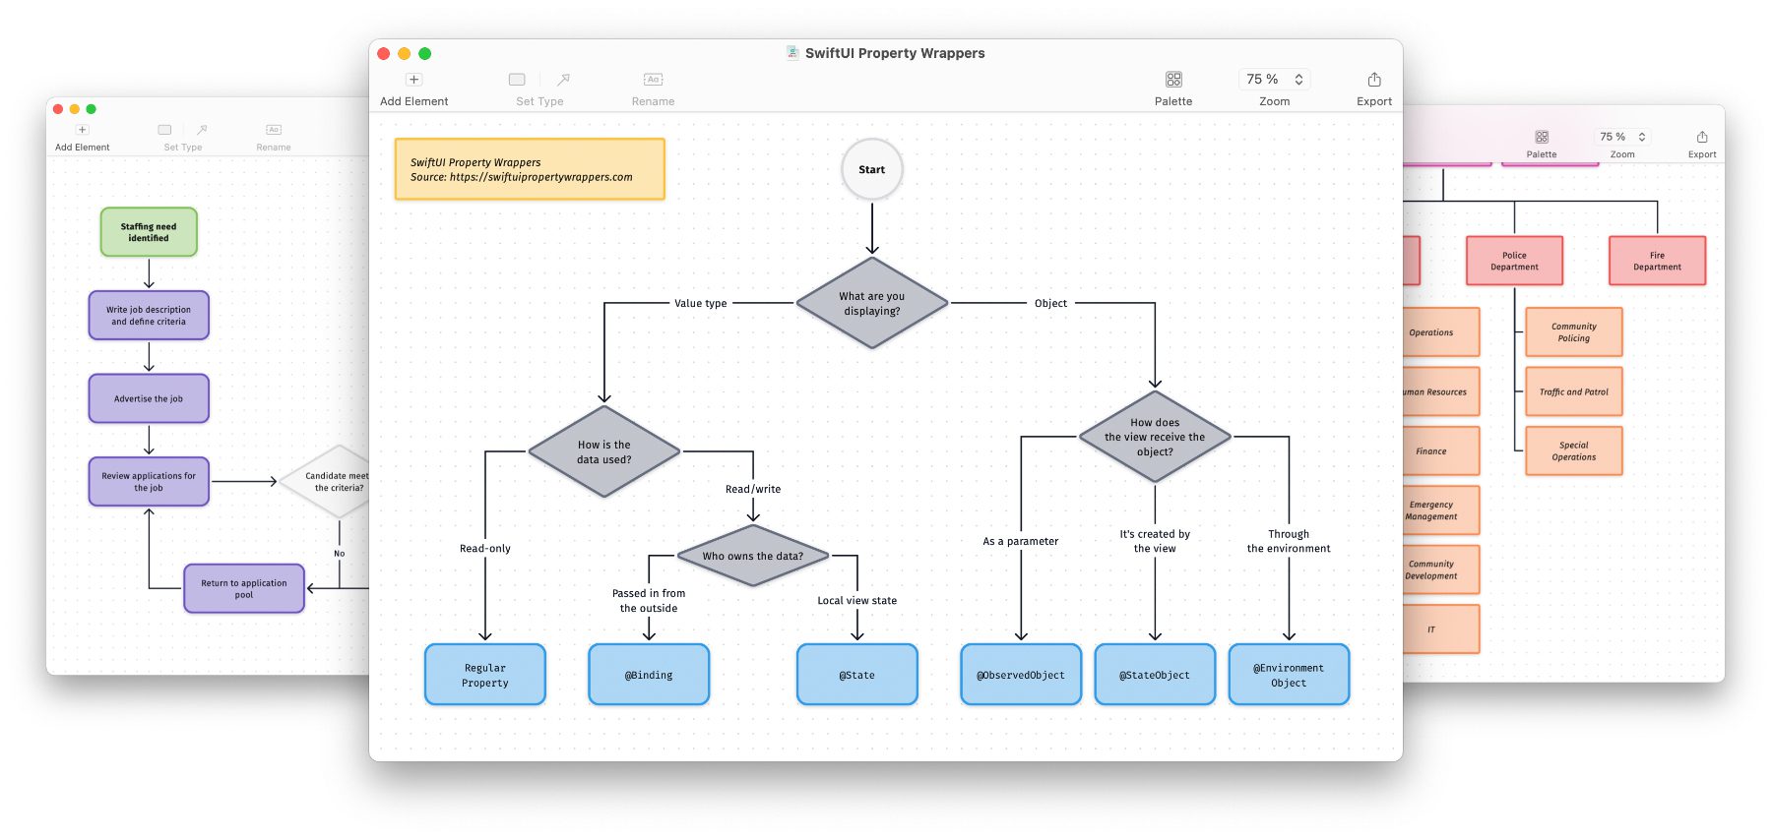Viewport: 1772px width, 838px height.
Task: Select the 'What are you displaying?' diamond
Action: (871, 303)
